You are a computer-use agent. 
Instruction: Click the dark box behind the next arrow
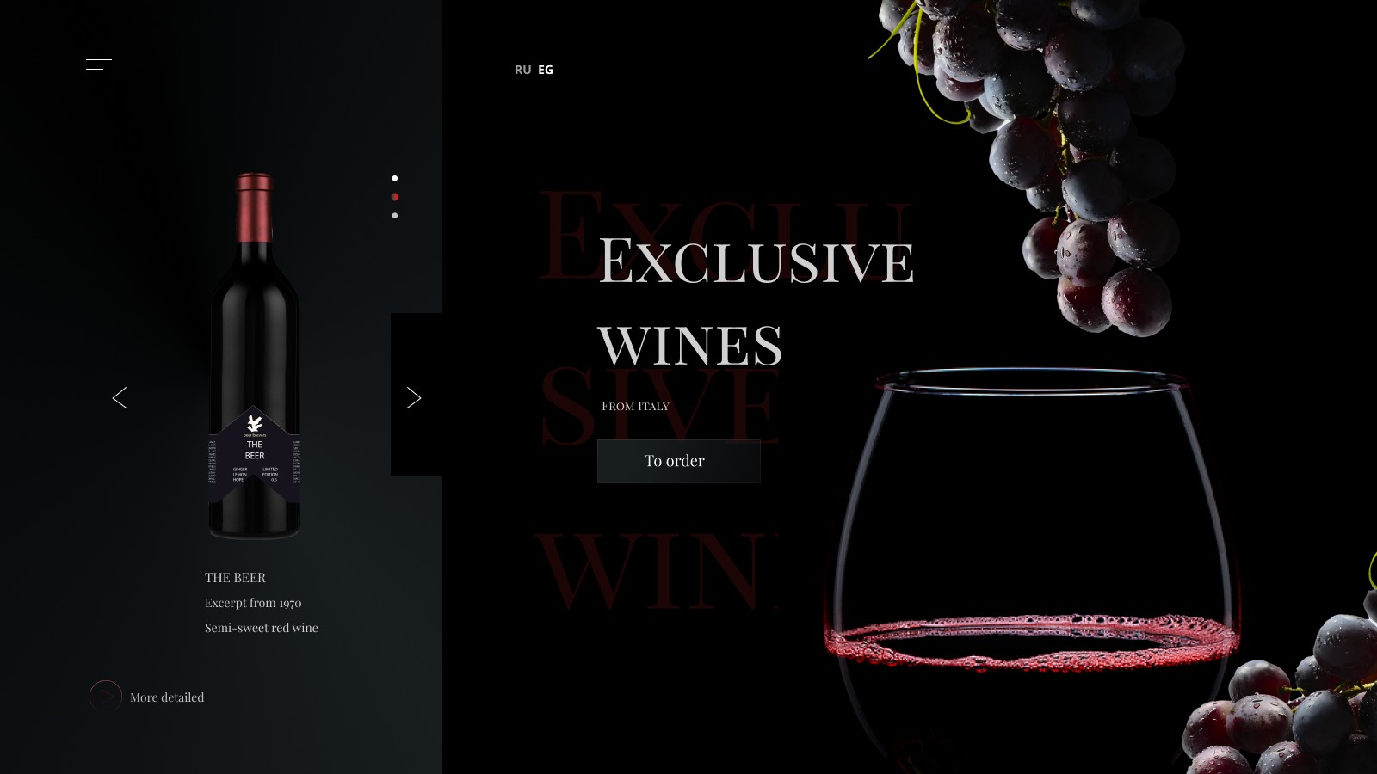pyautogui.click(x=417, y=395)
